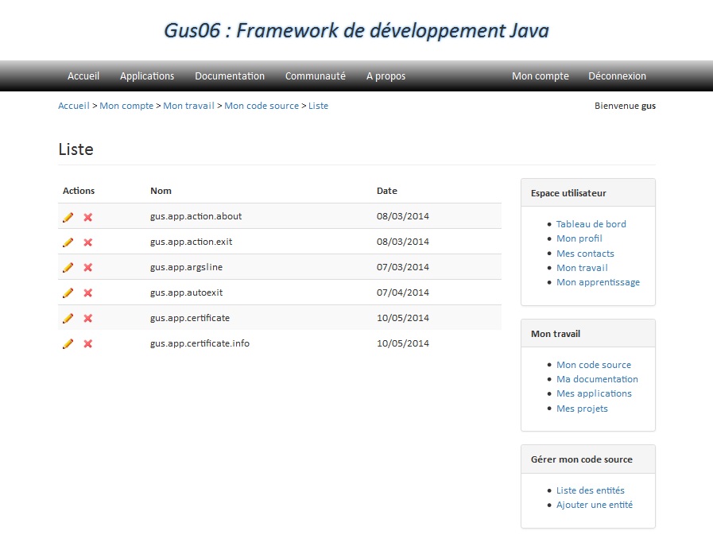Image resolution: width=713 pixels, height=554 pixels.
Task: Click the Gus06 Framework site title
Action: (356, 30)
